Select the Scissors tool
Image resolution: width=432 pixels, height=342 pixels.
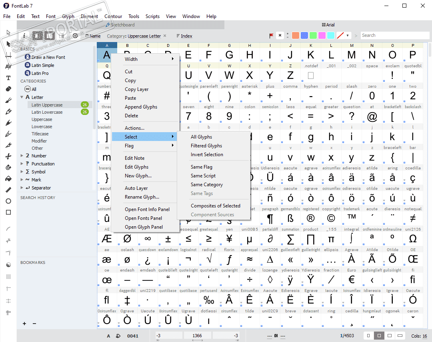click(x=8, y=156)
